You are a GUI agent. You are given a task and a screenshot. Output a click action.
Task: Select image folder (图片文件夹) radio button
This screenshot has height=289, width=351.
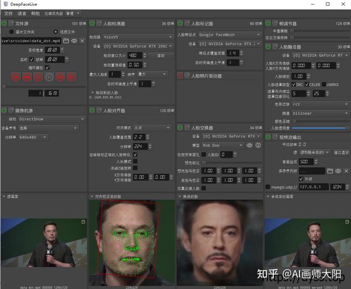coord(12,32)
